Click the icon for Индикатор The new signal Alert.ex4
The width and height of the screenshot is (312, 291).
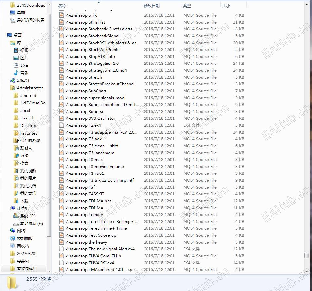pyautogui.click(x=62, y=249)
